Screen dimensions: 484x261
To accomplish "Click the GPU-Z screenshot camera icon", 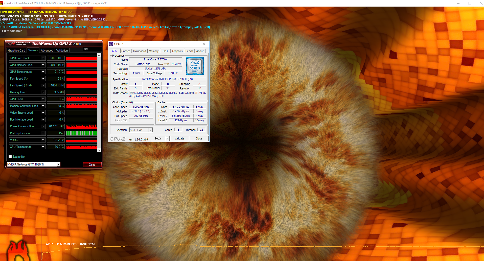I will click(86, 49).
